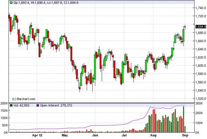This screenshot has width=207, height=139.
Task: Click the tallest green volume bar near Sep
Action: (184, 119)
